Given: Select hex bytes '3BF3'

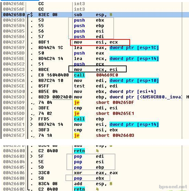Looking at the screenshot, I should click(44, 130).
